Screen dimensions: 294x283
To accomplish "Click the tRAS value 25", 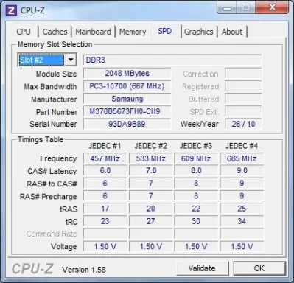I will click(x=242, y=209).
